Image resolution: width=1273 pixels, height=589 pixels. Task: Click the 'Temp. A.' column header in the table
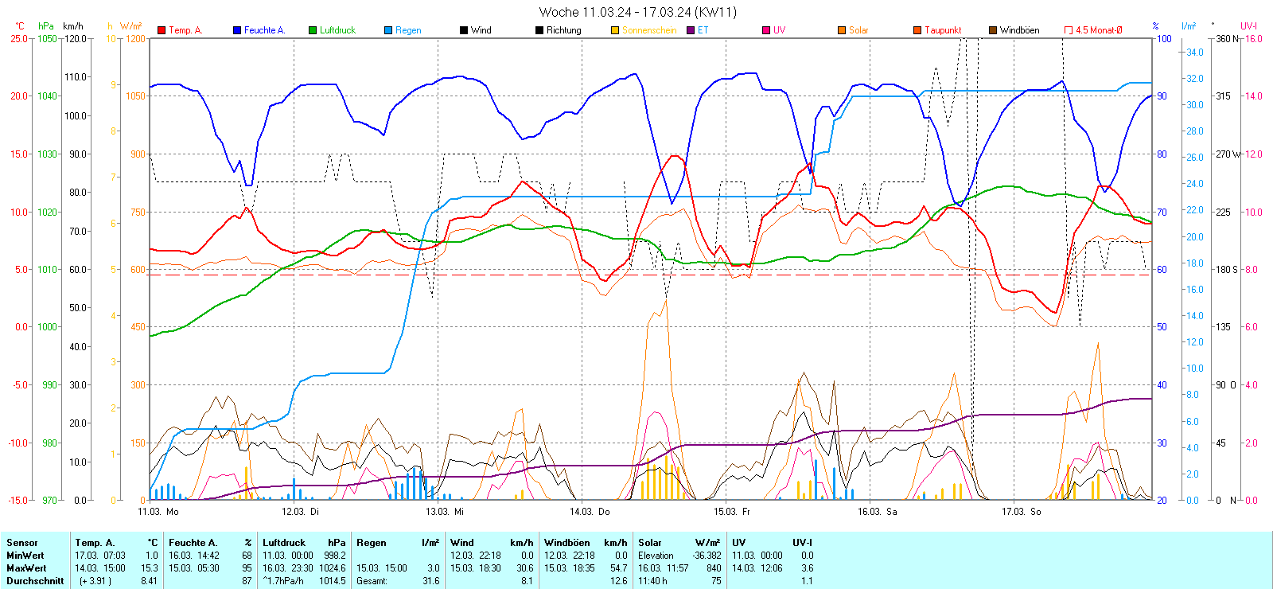click(x=95, y=543)
